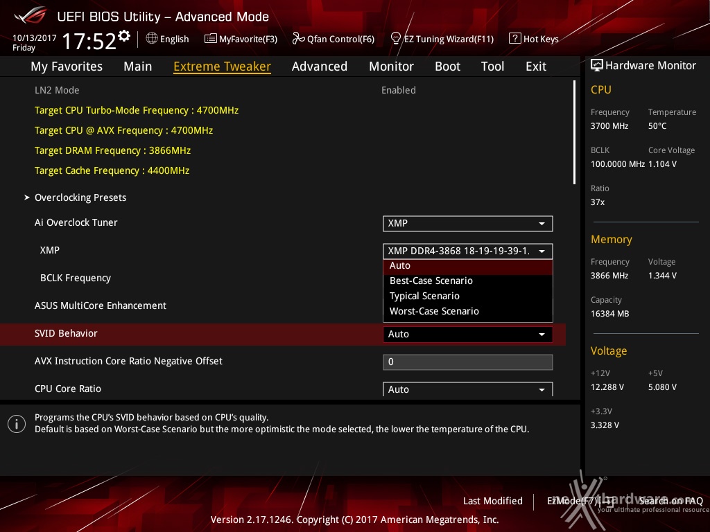Click the 10/13/2017 date
This screenshot has height=532, width=710.
click(35, 37)
